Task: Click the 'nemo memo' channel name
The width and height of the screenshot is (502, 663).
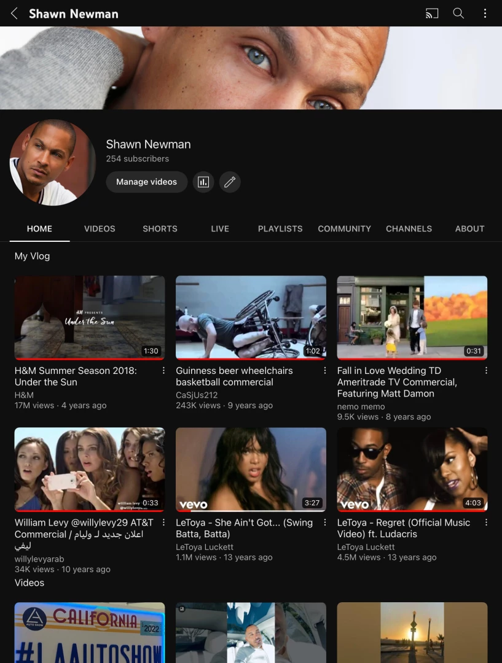Action: [x=361, y=406]
